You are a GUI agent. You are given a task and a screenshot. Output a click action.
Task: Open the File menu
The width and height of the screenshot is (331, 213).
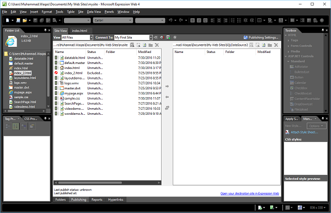(4, 12)
